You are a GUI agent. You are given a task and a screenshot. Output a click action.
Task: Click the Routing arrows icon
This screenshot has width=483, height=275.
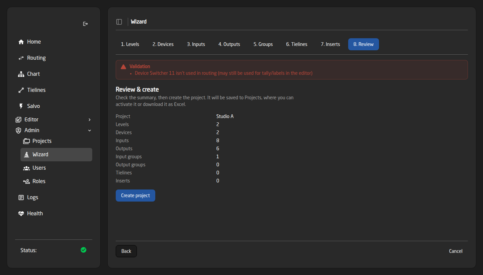coord(21,58)
